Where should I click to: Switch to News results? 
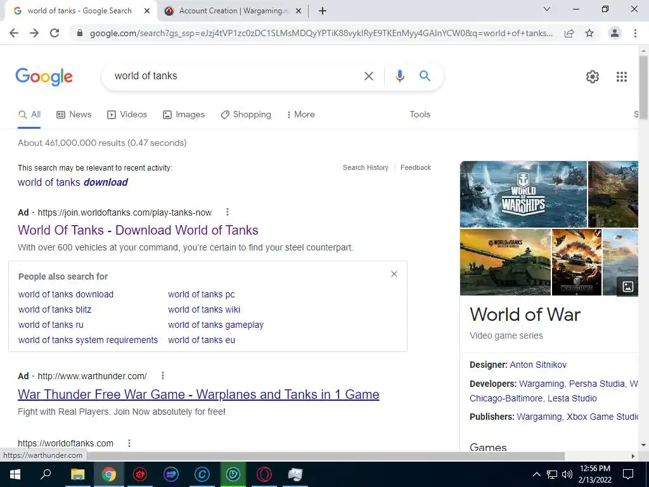click(74, 115)
